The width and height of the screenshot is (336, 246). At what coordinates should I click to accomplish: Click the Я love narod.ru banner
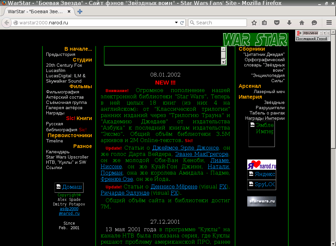[262, 164]
